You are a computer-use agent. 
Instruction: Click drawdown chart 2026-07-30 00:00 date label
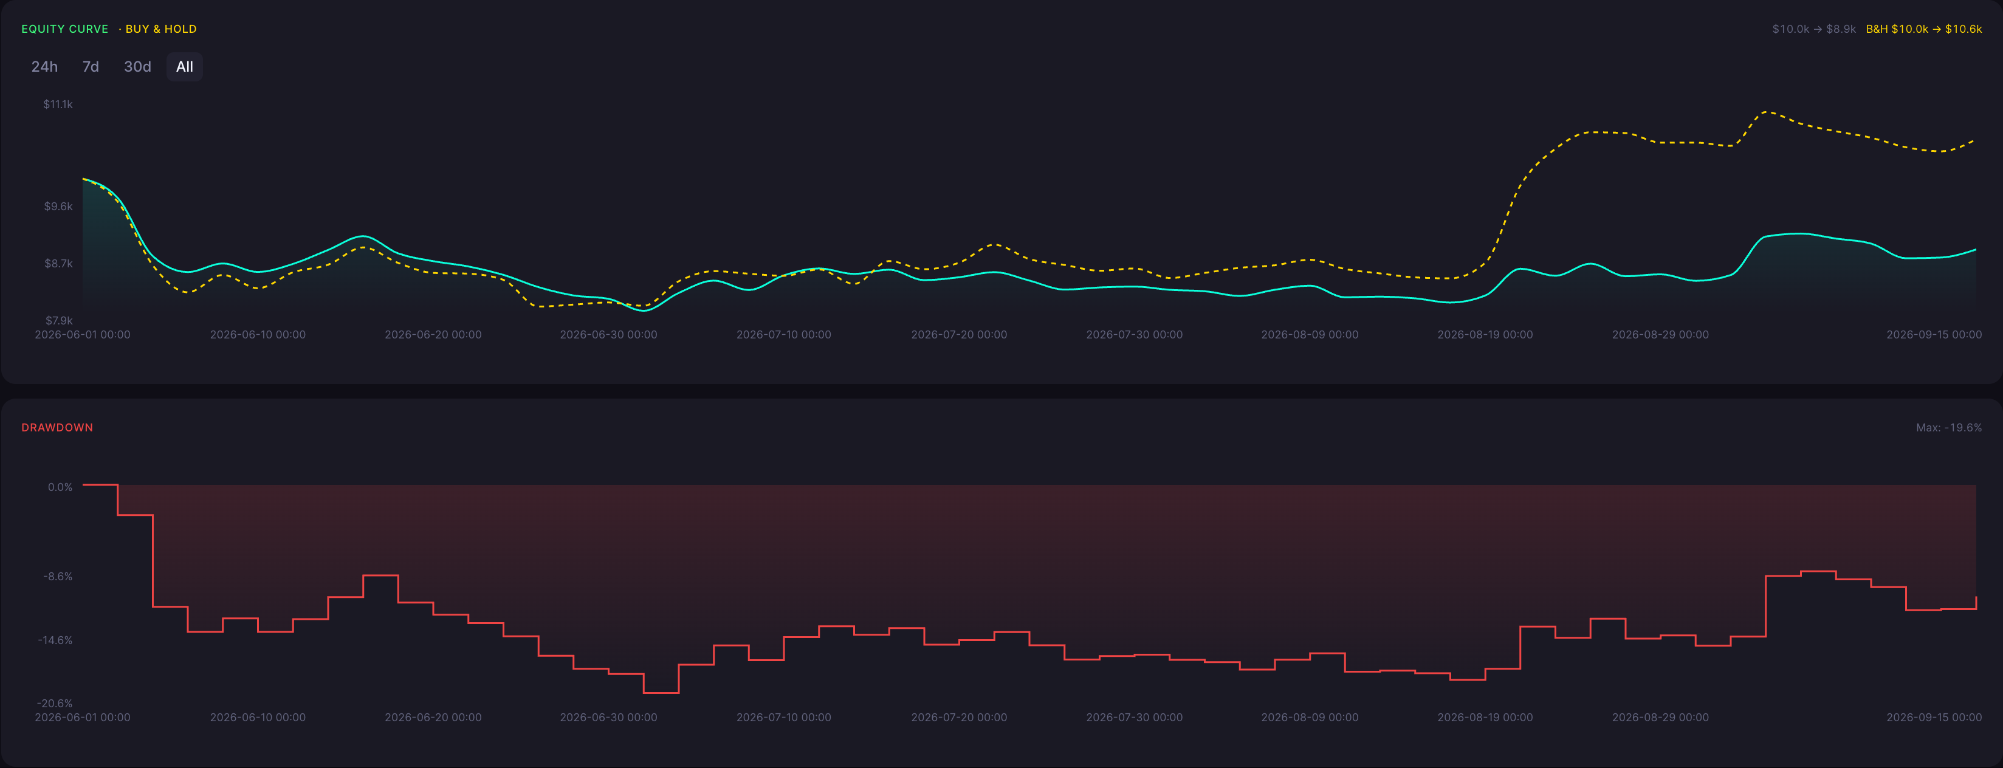[1135, 718]
